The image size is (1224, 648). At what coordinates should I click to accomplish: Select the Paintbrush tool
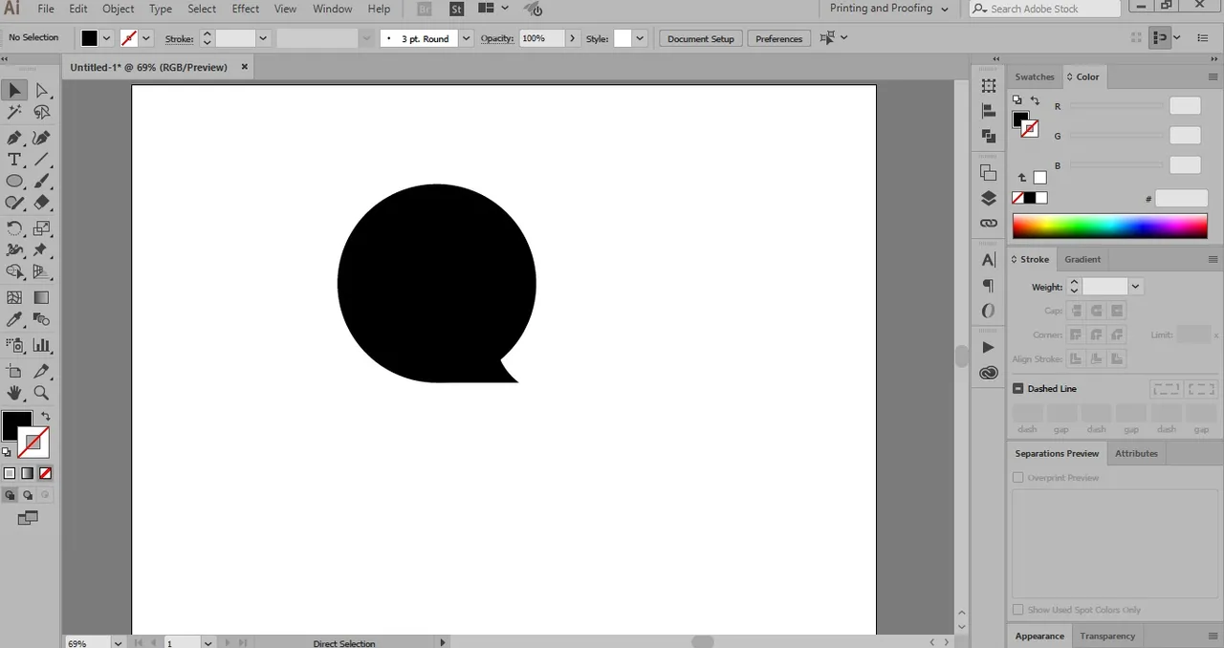[x=42, y=182]
